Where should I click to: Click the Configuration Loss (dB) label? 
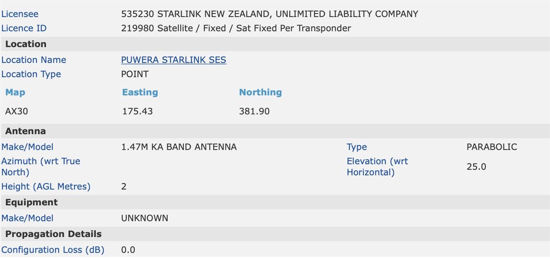(53, 250)
